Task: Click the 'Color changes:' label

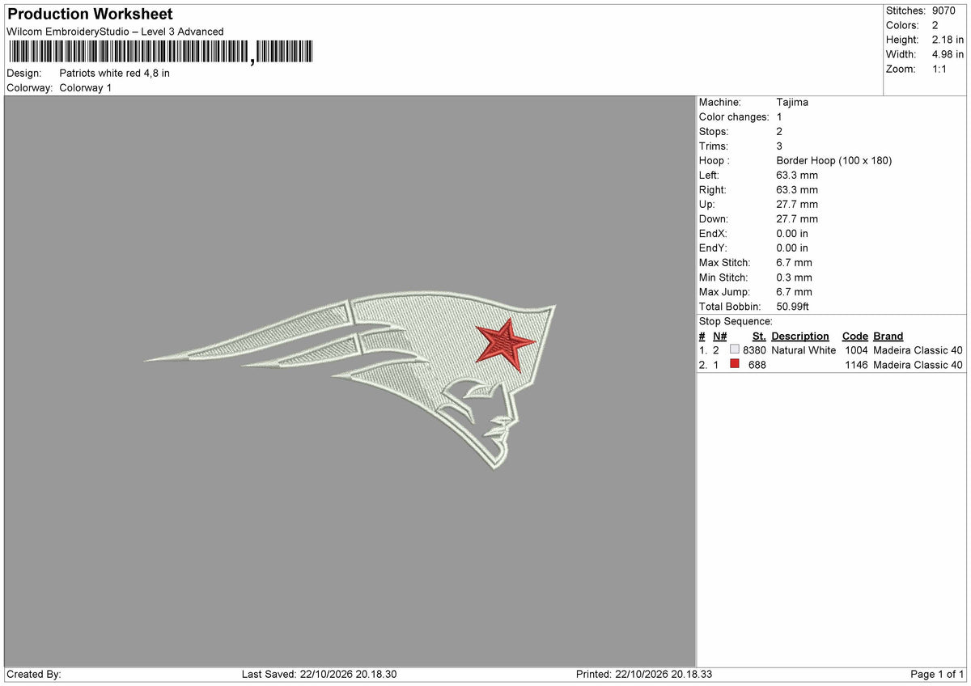Action: pos(734,116)
